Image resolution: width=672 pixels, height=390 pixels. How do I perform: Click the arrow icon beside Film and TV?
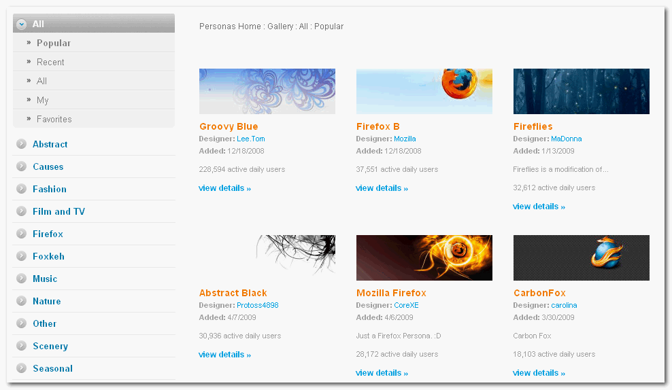click(x=22, y=211)
